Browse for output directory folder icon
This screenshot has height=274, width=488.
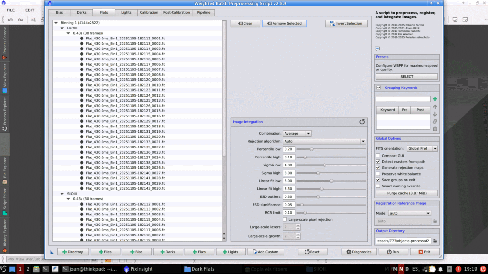coord(435,241)
